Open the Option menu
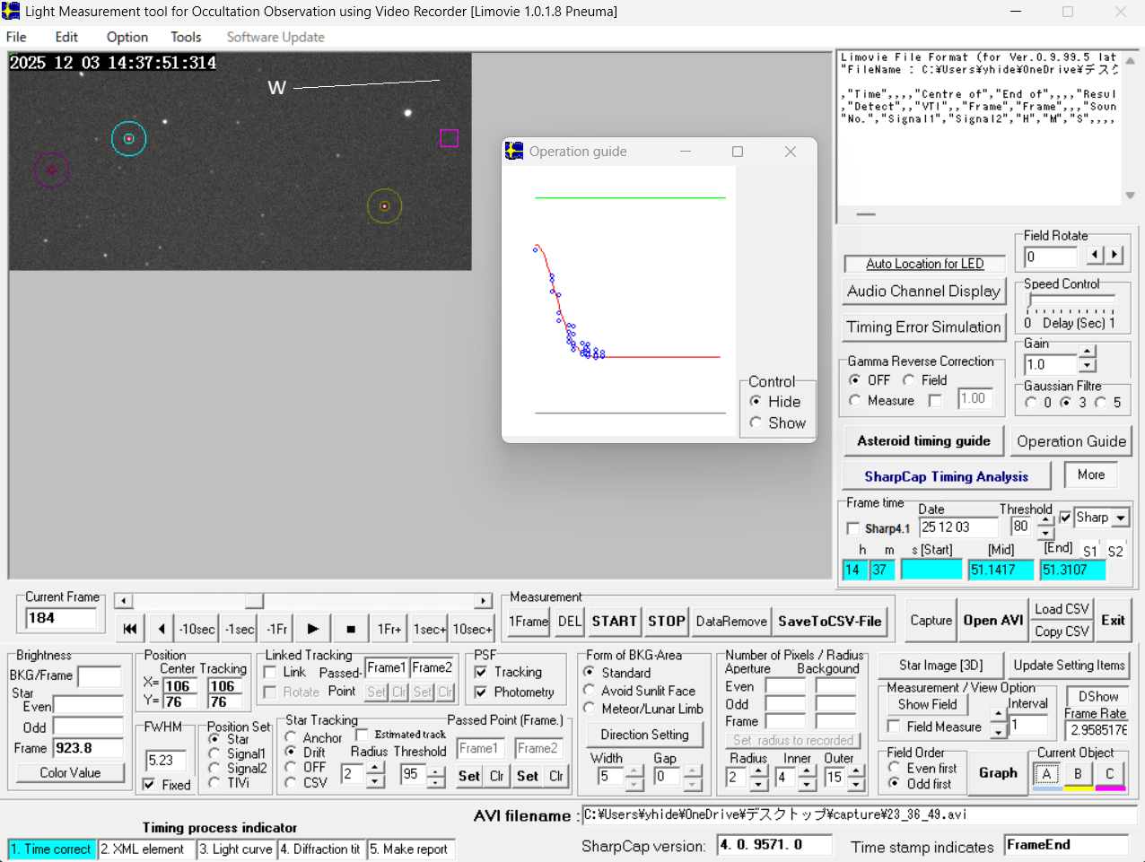The image size is (1145, 862). pos(127,37)
